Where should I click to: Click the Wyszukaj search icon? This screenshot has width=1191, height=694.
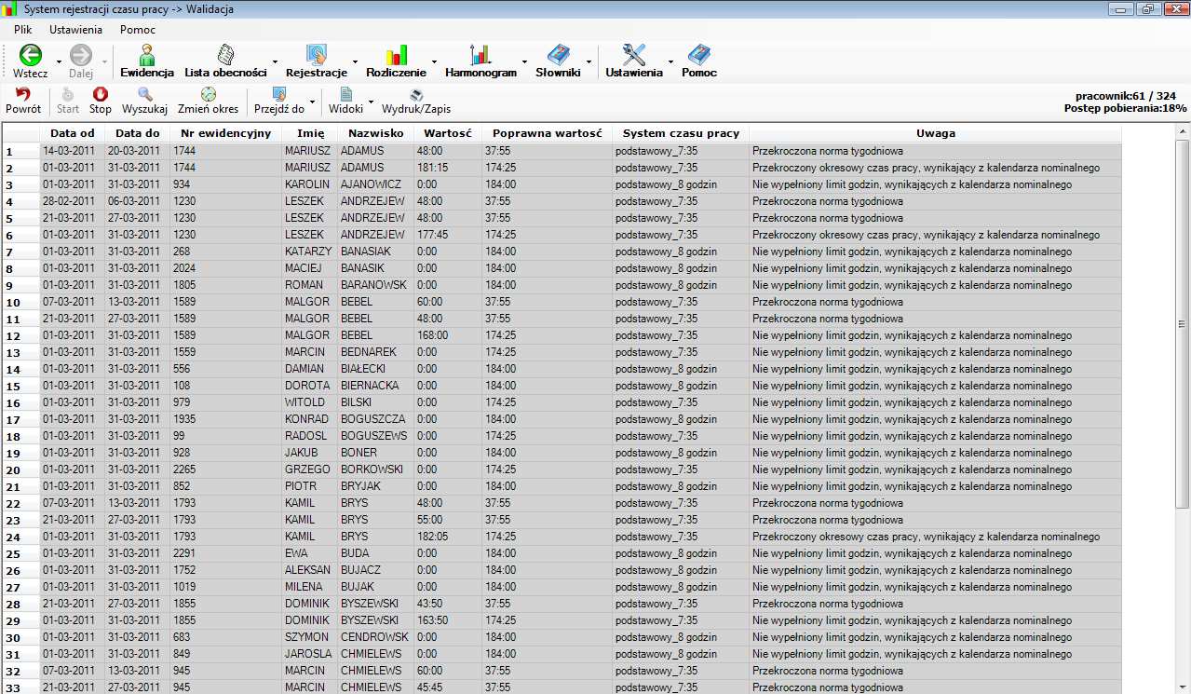(144, 101)
